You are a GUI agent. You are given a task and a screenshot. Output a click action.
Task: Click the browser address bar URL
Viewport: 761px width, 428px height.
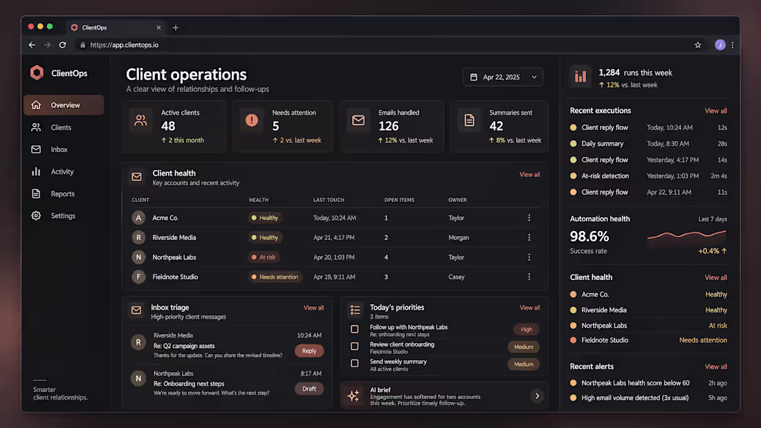point(125,45)
